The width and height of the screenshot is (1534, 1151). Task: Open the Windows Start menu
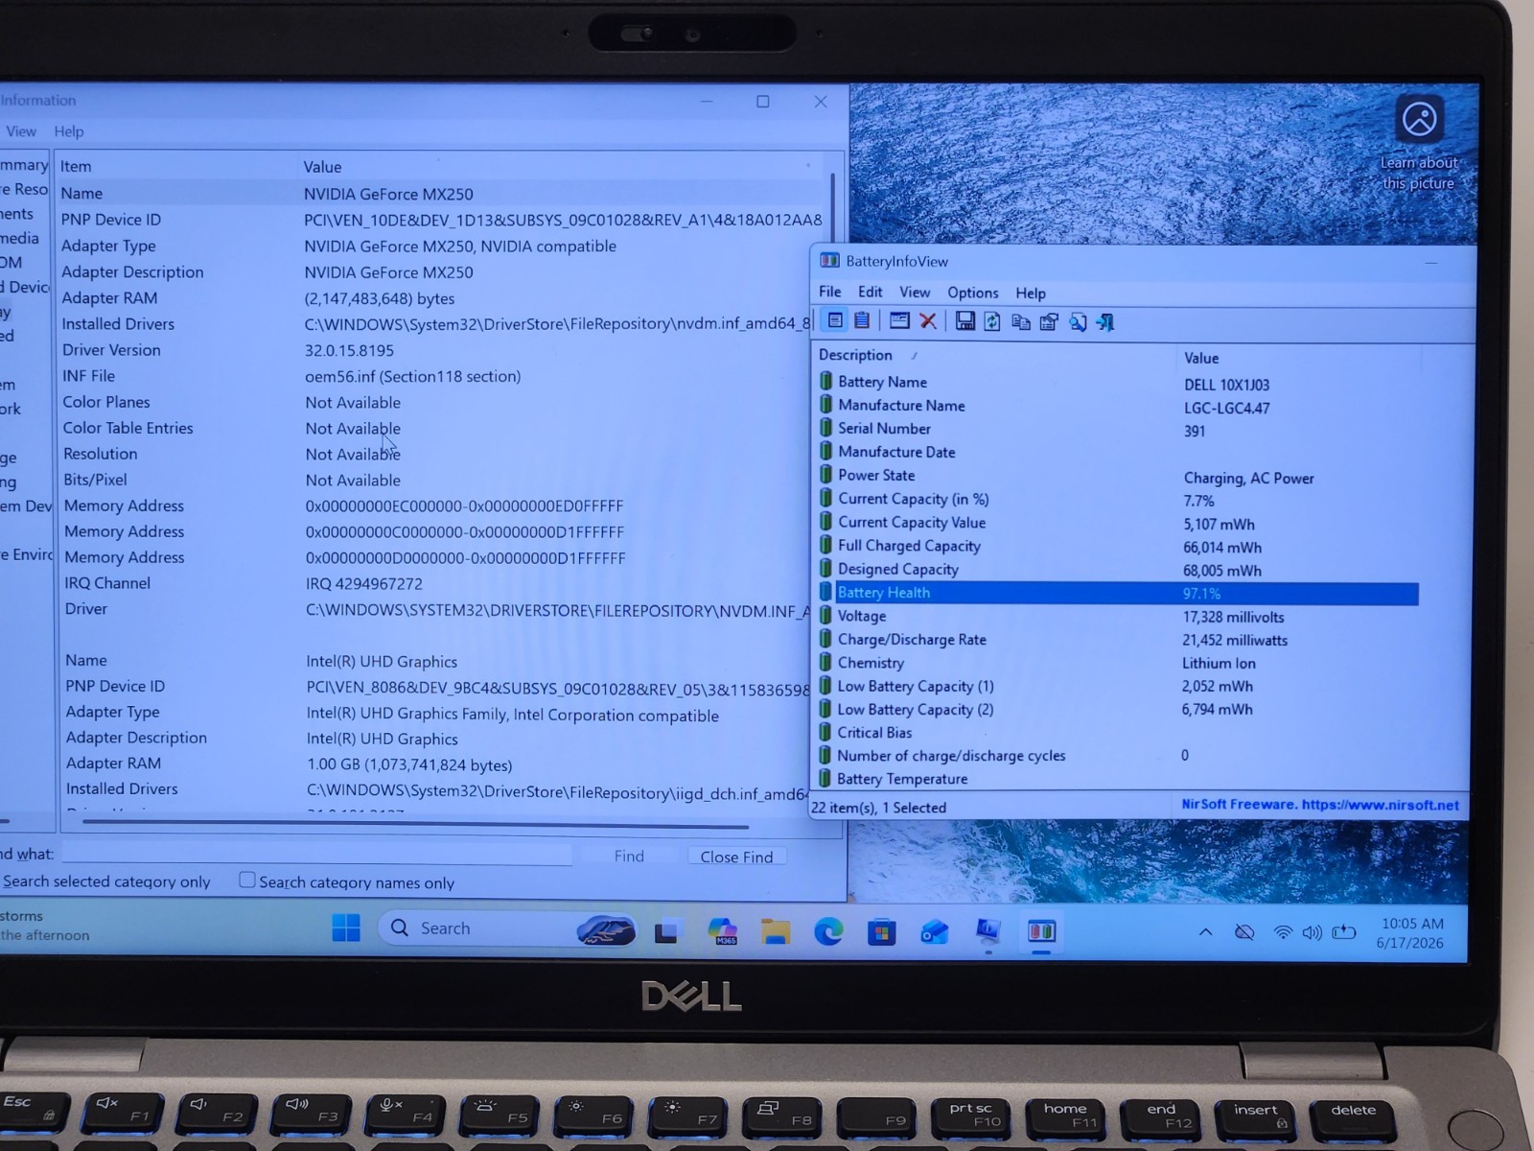346,928
